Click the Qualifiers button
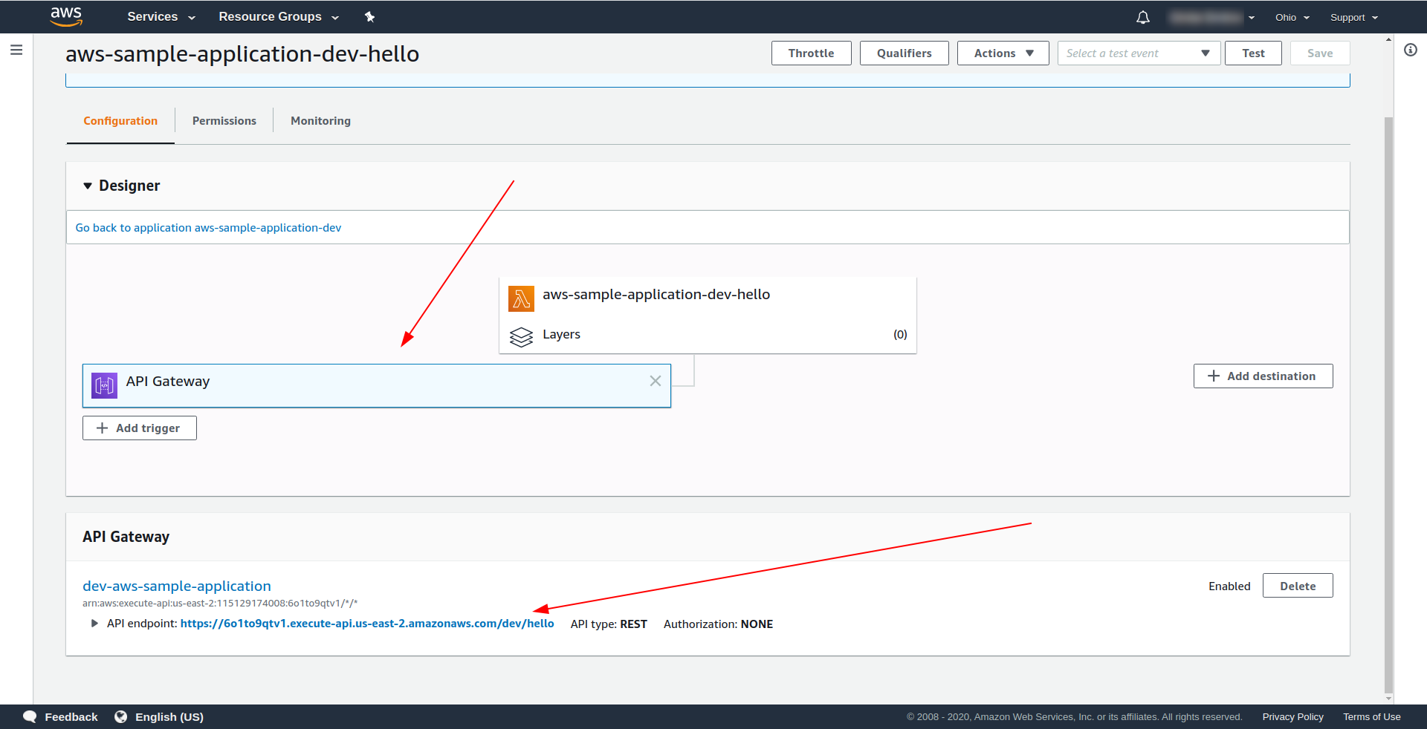This screenshot has width=1427, height=729. (904, 53)
